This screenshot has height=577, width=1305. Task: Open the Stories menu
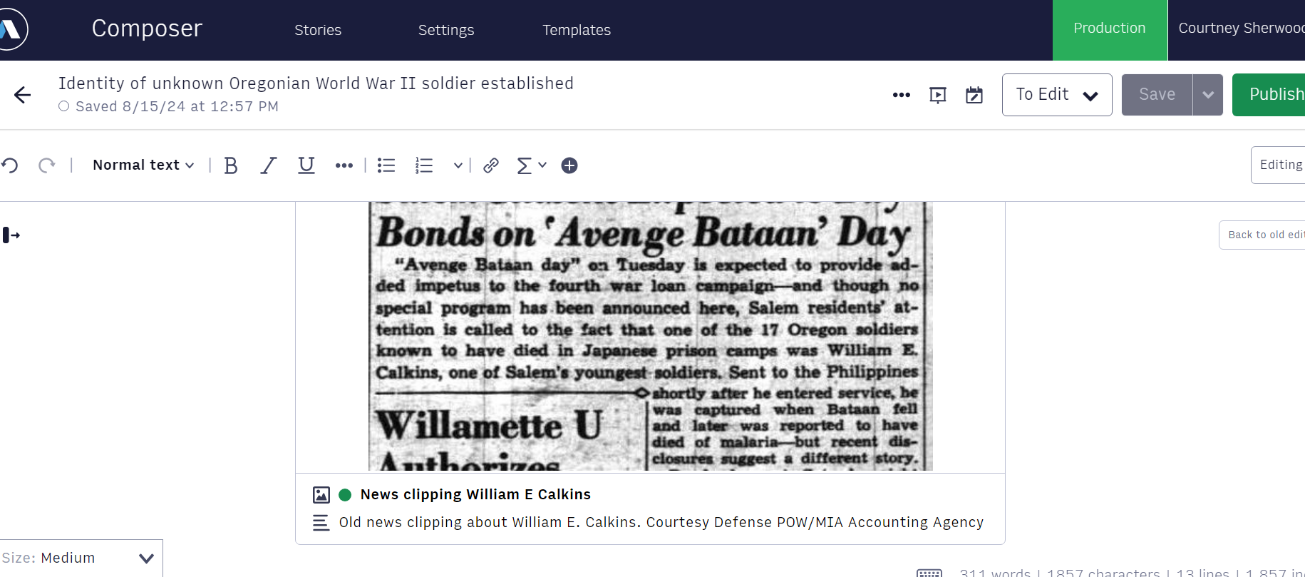click(x=318, y=30)
